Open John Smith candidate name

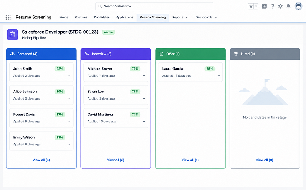click(x=23, y=69)
